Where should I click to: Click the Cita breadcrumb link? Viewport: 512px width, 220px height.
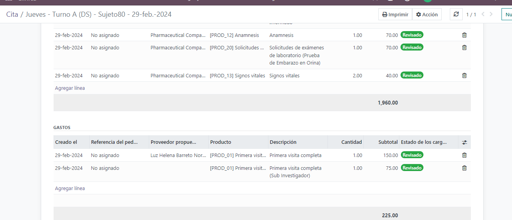[x=12, y=14]
